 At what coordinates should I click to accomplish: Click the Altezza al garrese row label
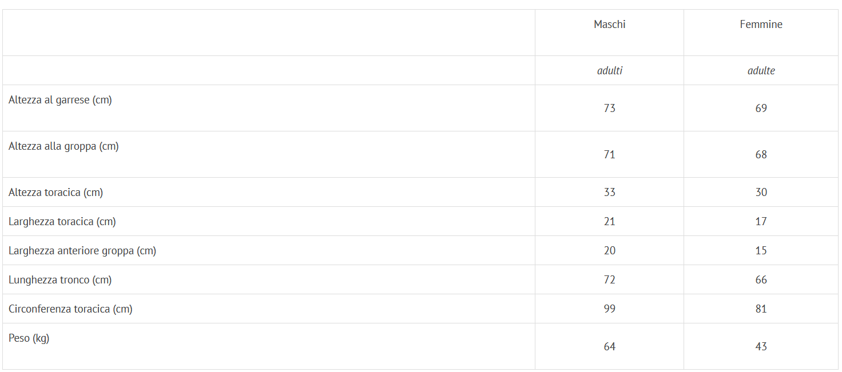click(x=60, y=100)
